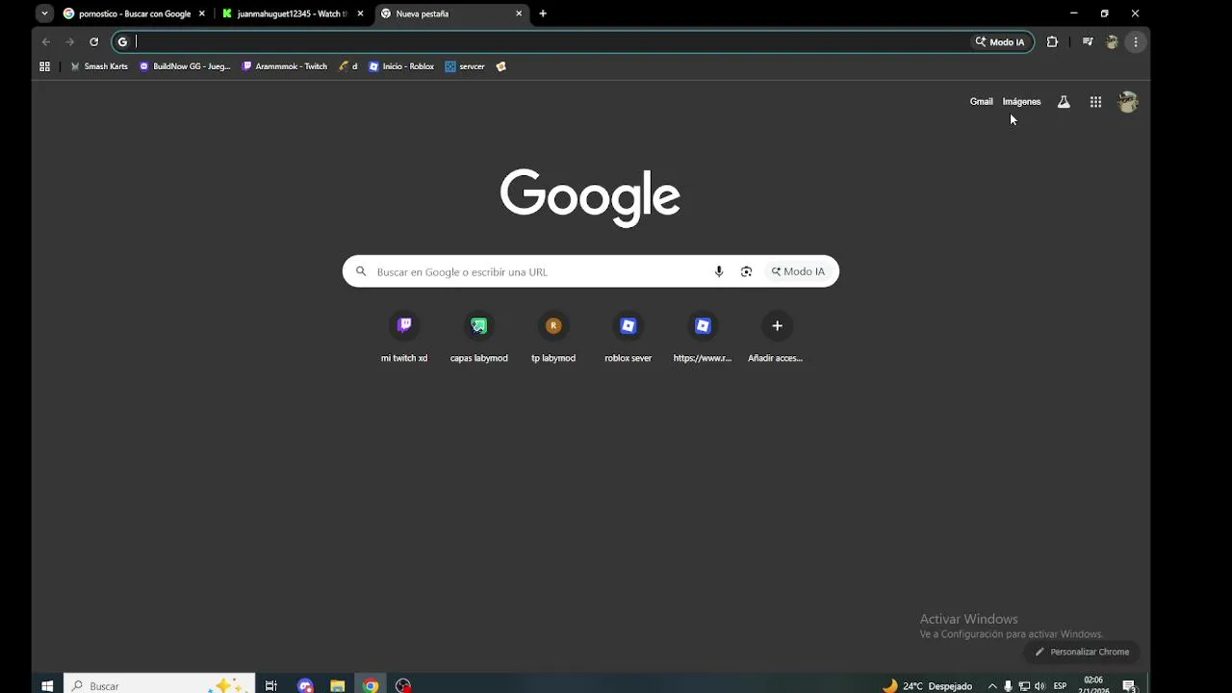The width and height of the screenshot is (1232, 693).
Task: Open the Chrome three-dot menu
Action: (x=1136, y=41)
